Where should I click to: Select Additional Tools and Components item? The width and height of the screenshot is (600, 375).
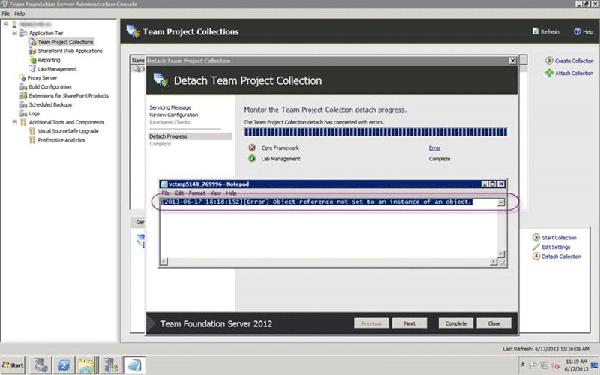coord(66,122)
